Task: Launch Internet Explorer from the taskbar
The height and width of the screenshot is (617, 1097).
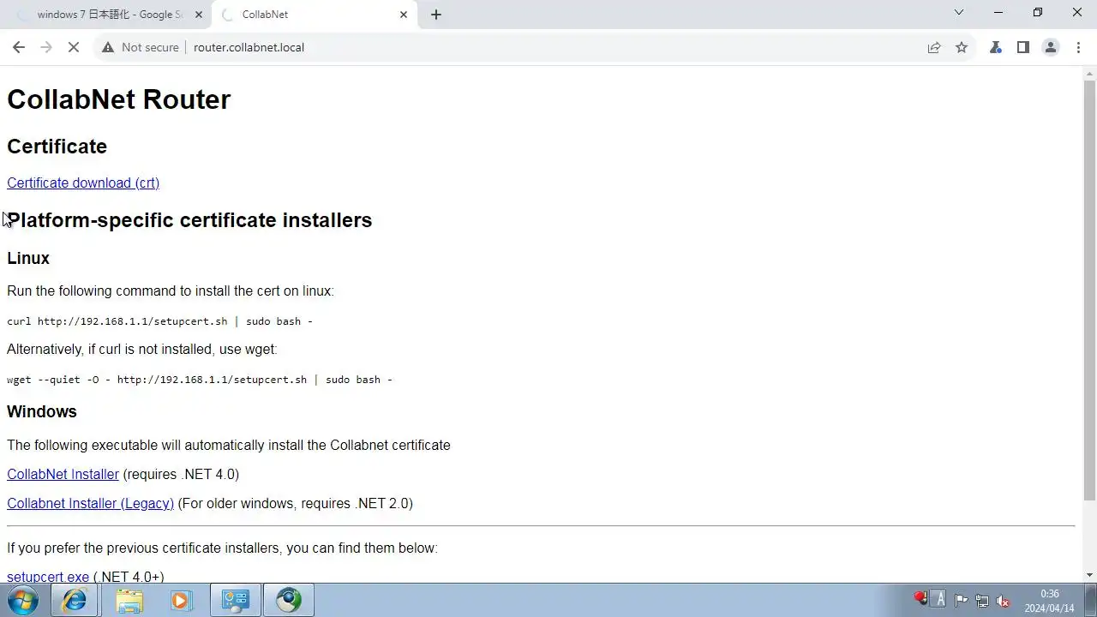Action: (x=75, y=600)
